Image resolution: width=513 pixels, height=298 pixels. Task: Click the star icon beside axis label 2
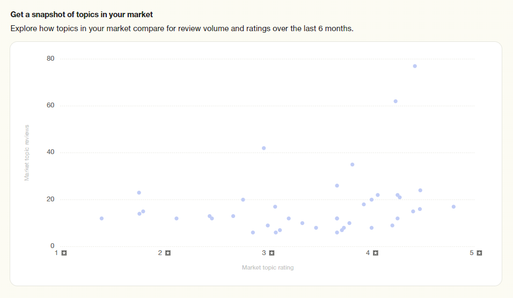coord(168,253)
